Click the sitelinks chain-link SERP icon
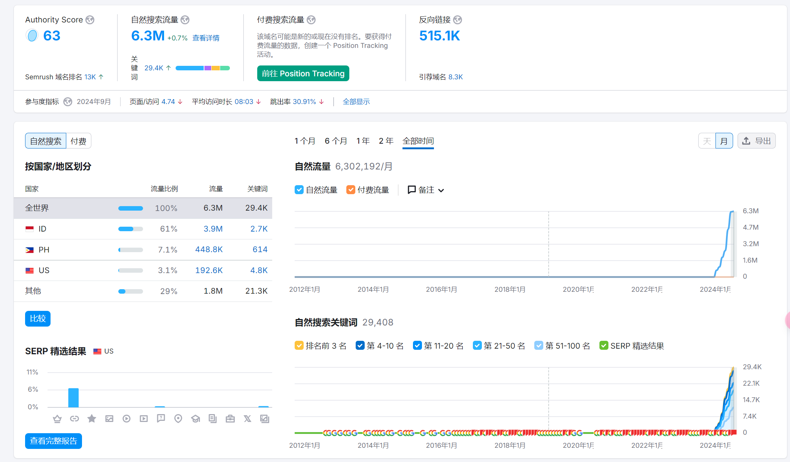790x462 pixels. 75,419
